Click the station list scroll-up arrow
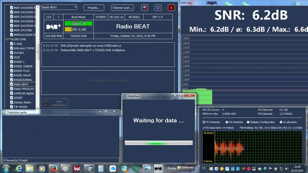 (38, 7)
